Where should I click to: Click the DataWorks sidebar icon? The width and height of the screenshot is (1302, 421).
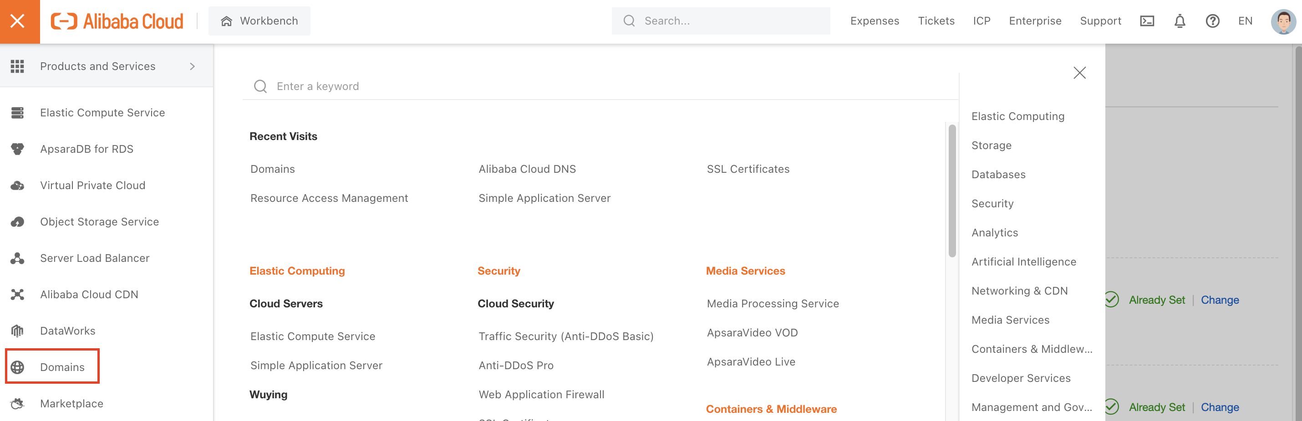click(x=17, y=331)
